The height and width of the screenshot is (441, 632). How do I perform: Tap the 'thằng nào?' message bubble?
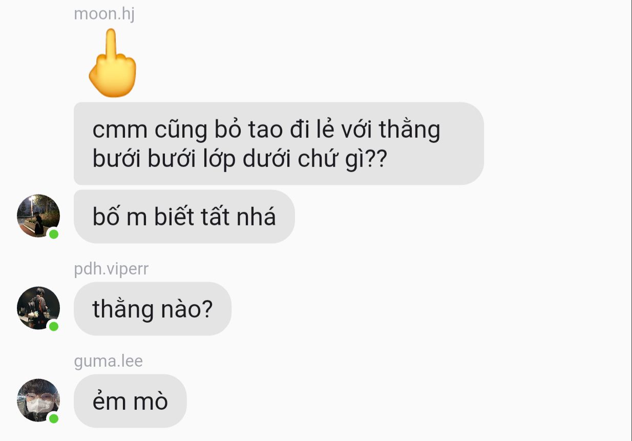(x=153, y=309)
